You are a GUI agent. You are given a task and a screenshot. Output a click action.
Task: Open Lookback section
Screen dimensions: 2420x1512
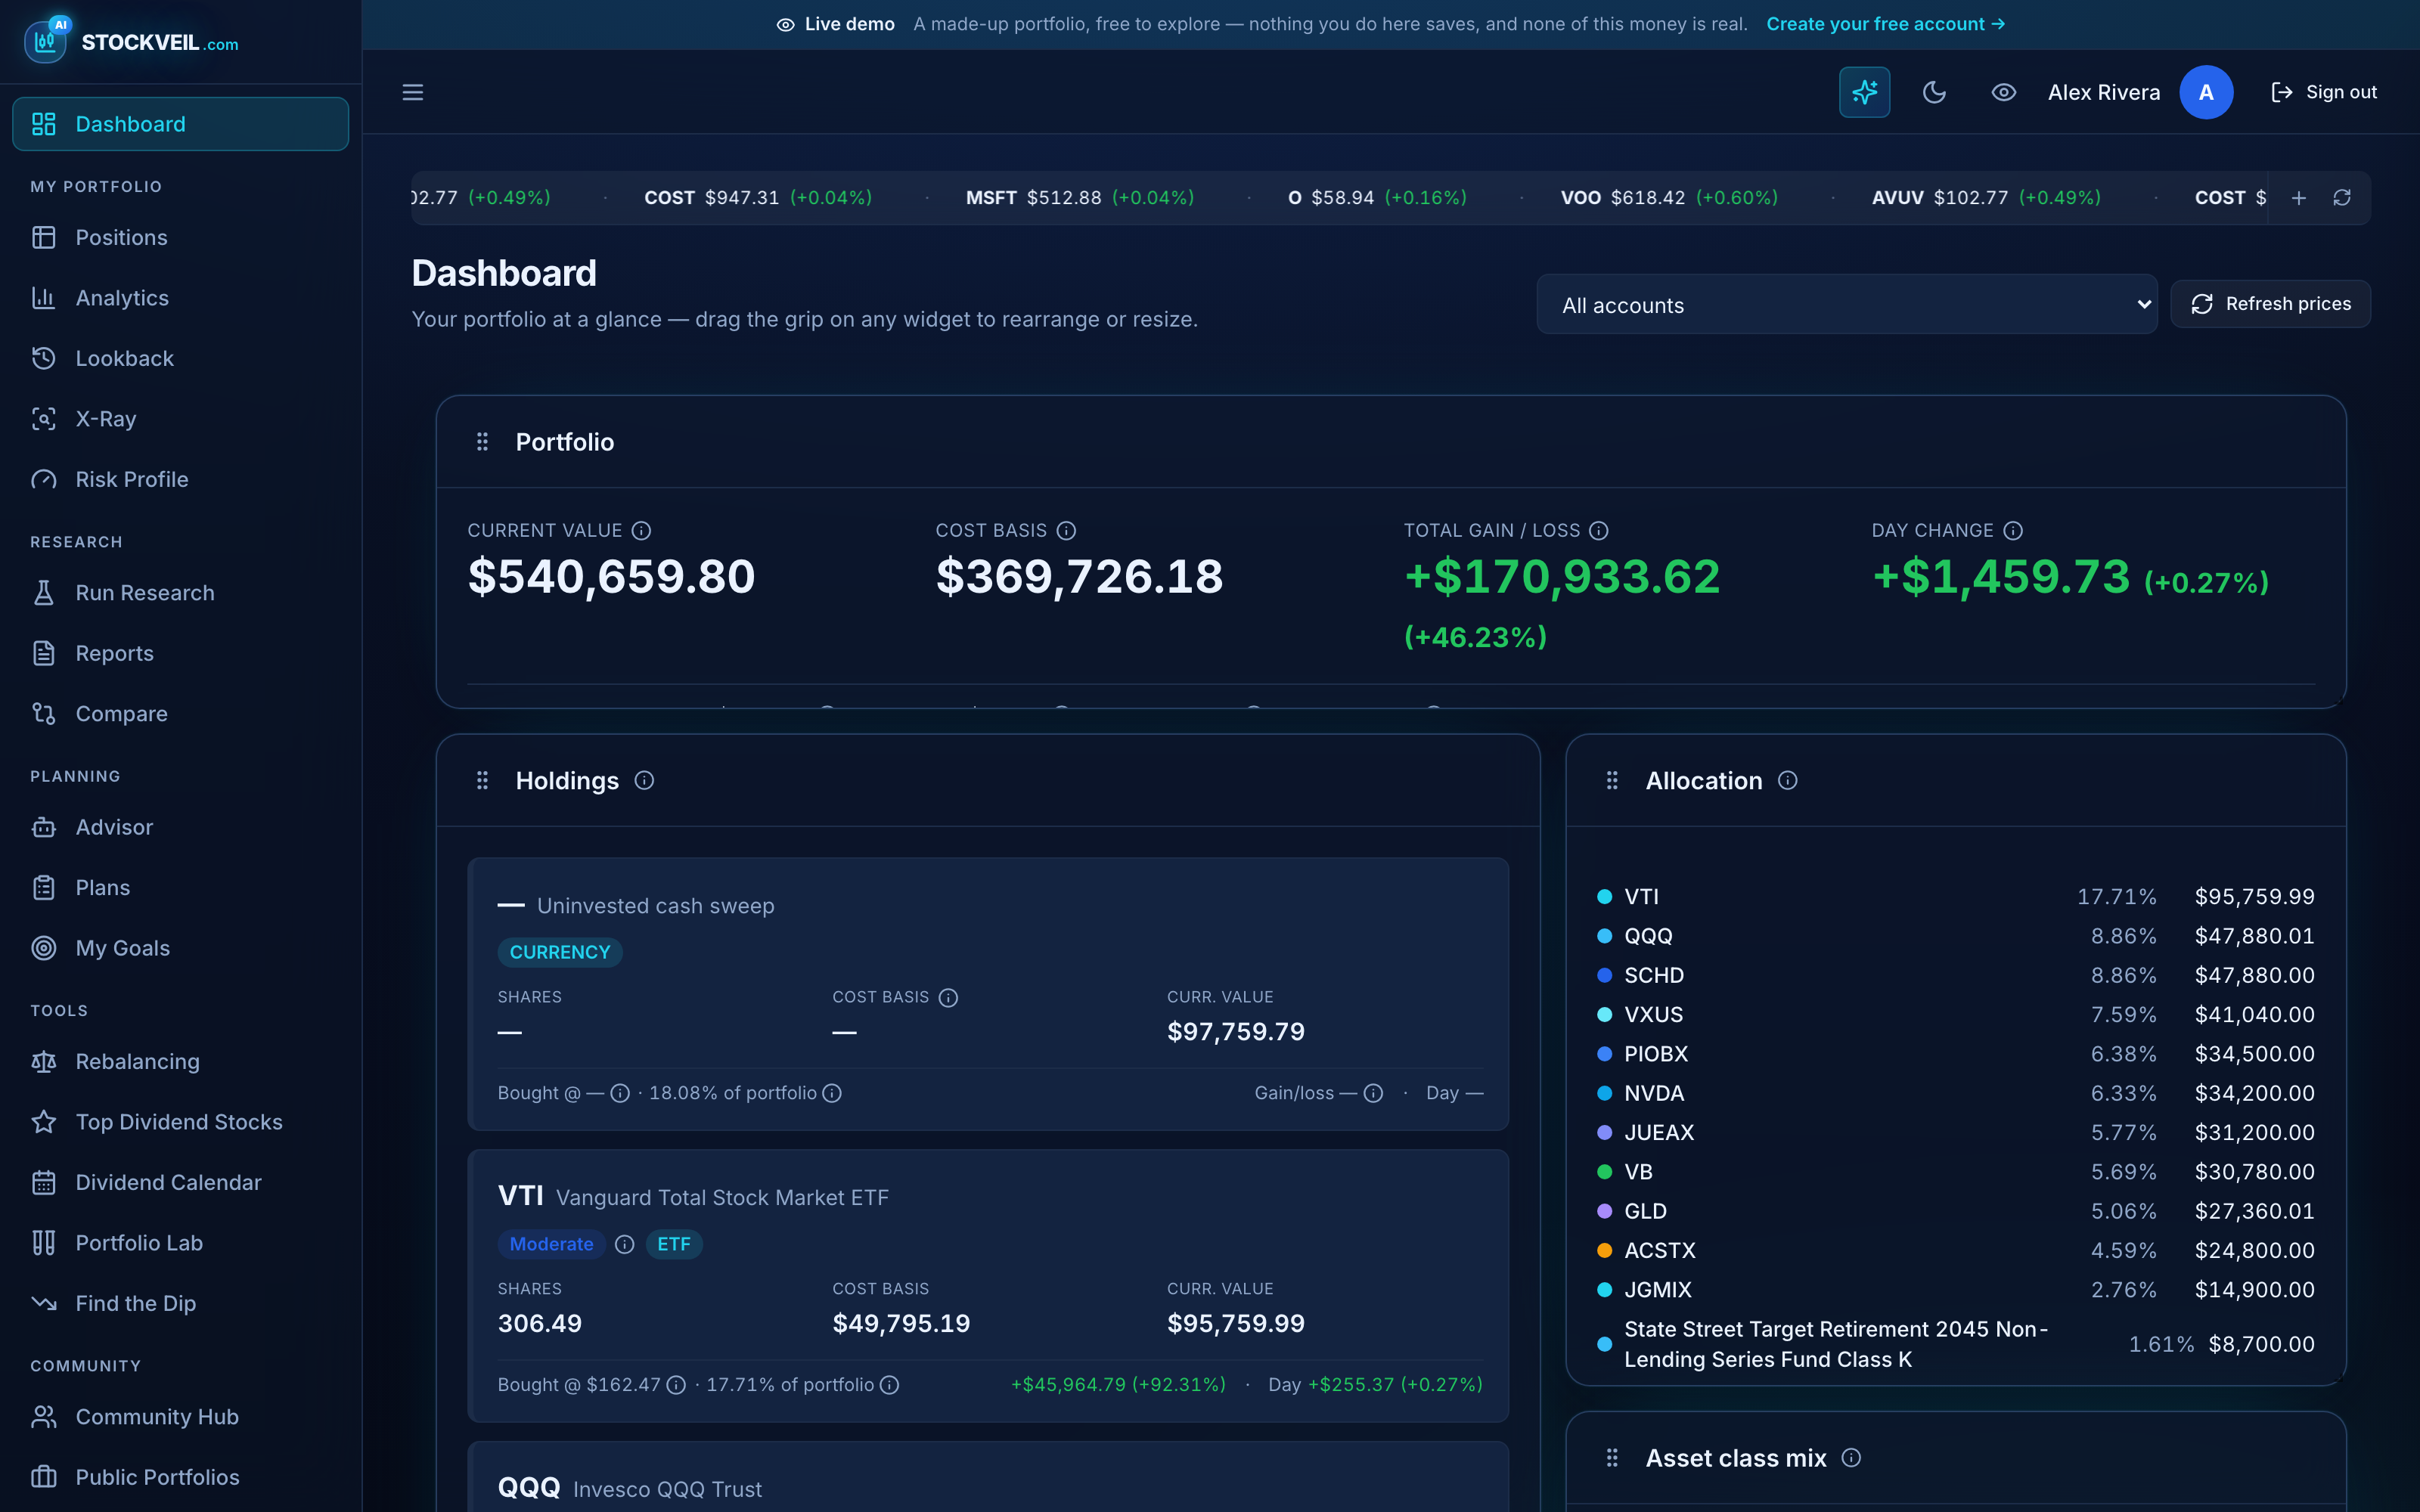point(180,358)
